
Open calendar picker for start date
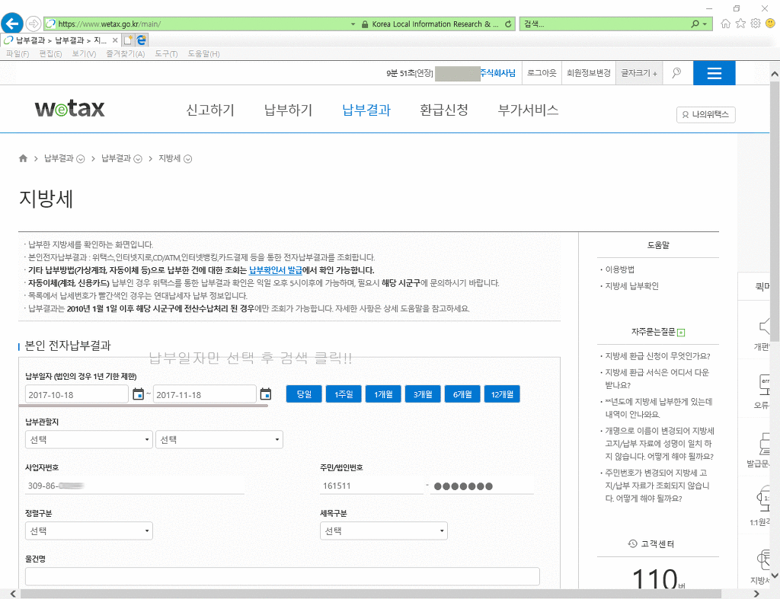coord(138,394)
